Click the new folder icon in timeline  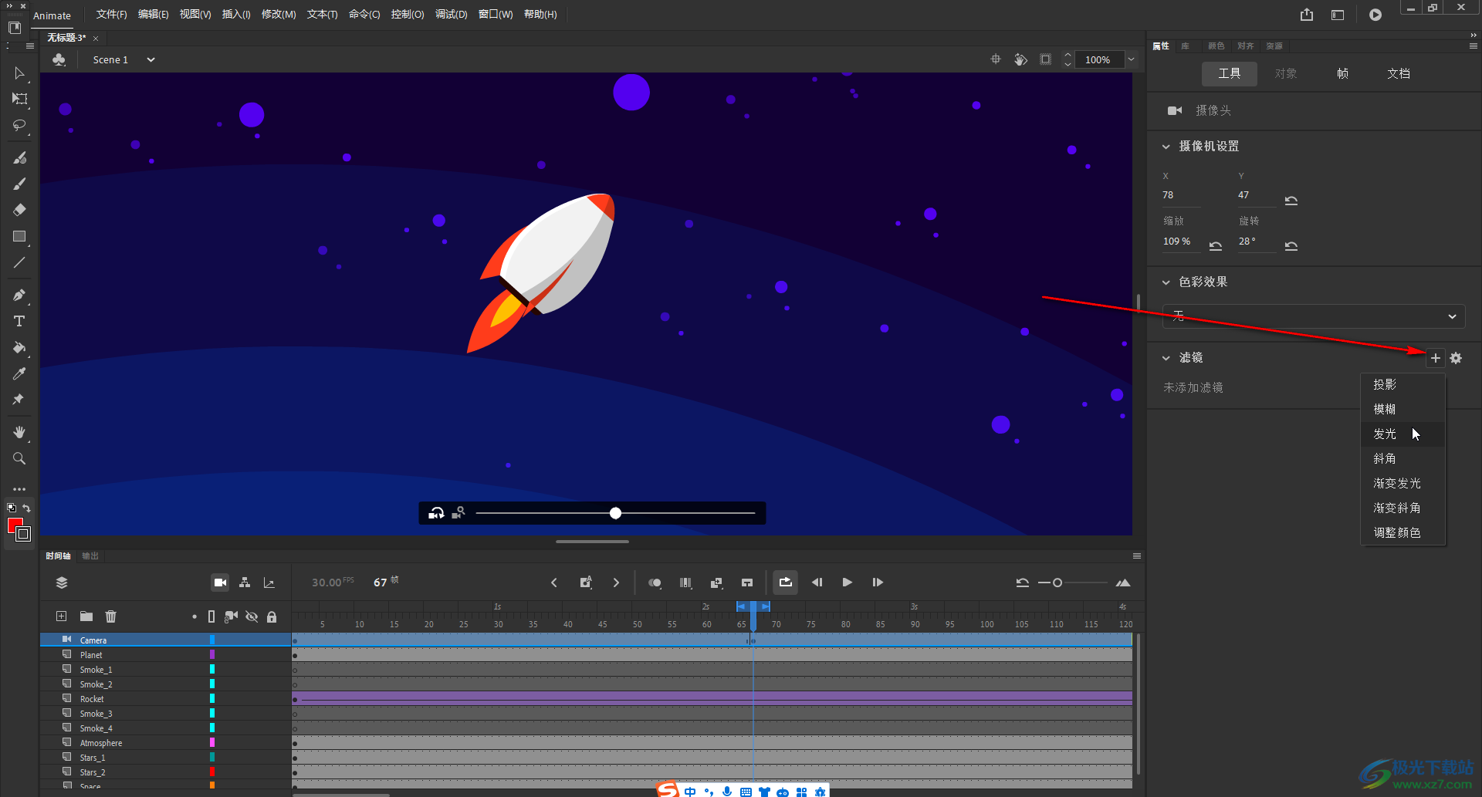(x=86, y=616)
